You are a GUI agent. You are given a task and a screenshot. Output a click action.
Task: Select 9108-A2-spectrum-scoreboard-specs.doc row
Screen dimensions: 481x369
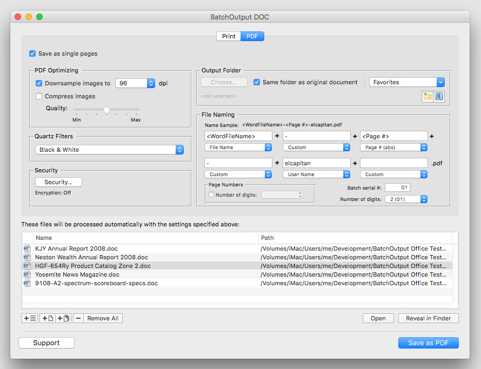[x=237, y=283]
